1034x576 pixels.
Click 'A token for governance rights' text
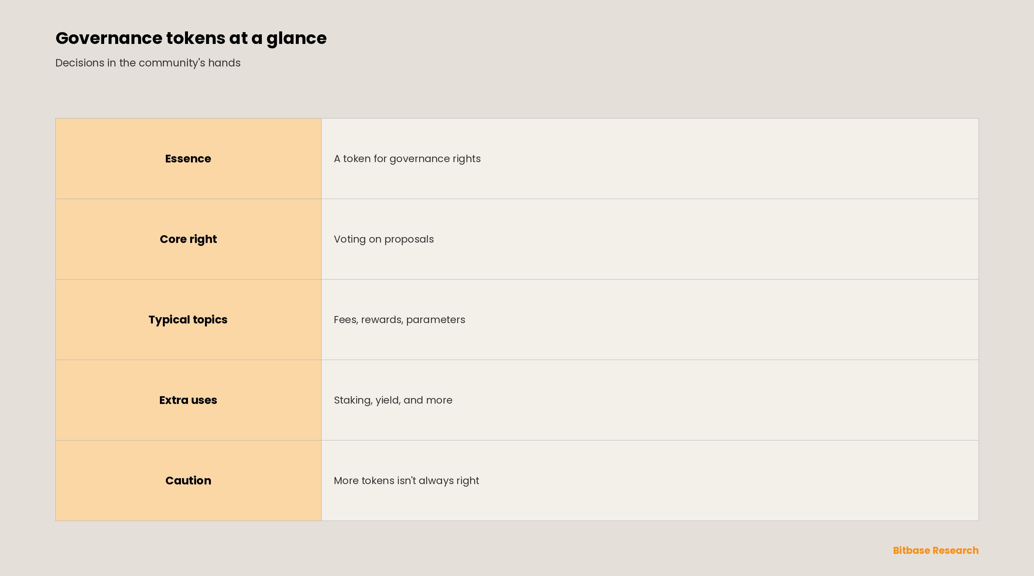407,159
